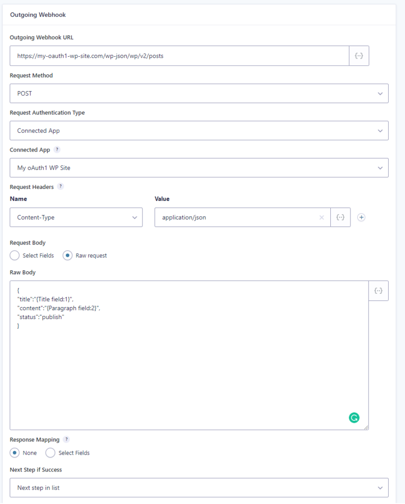Show help tooltip for Connected App
Viewport: 405px width, 504px height.
point(57,150)
